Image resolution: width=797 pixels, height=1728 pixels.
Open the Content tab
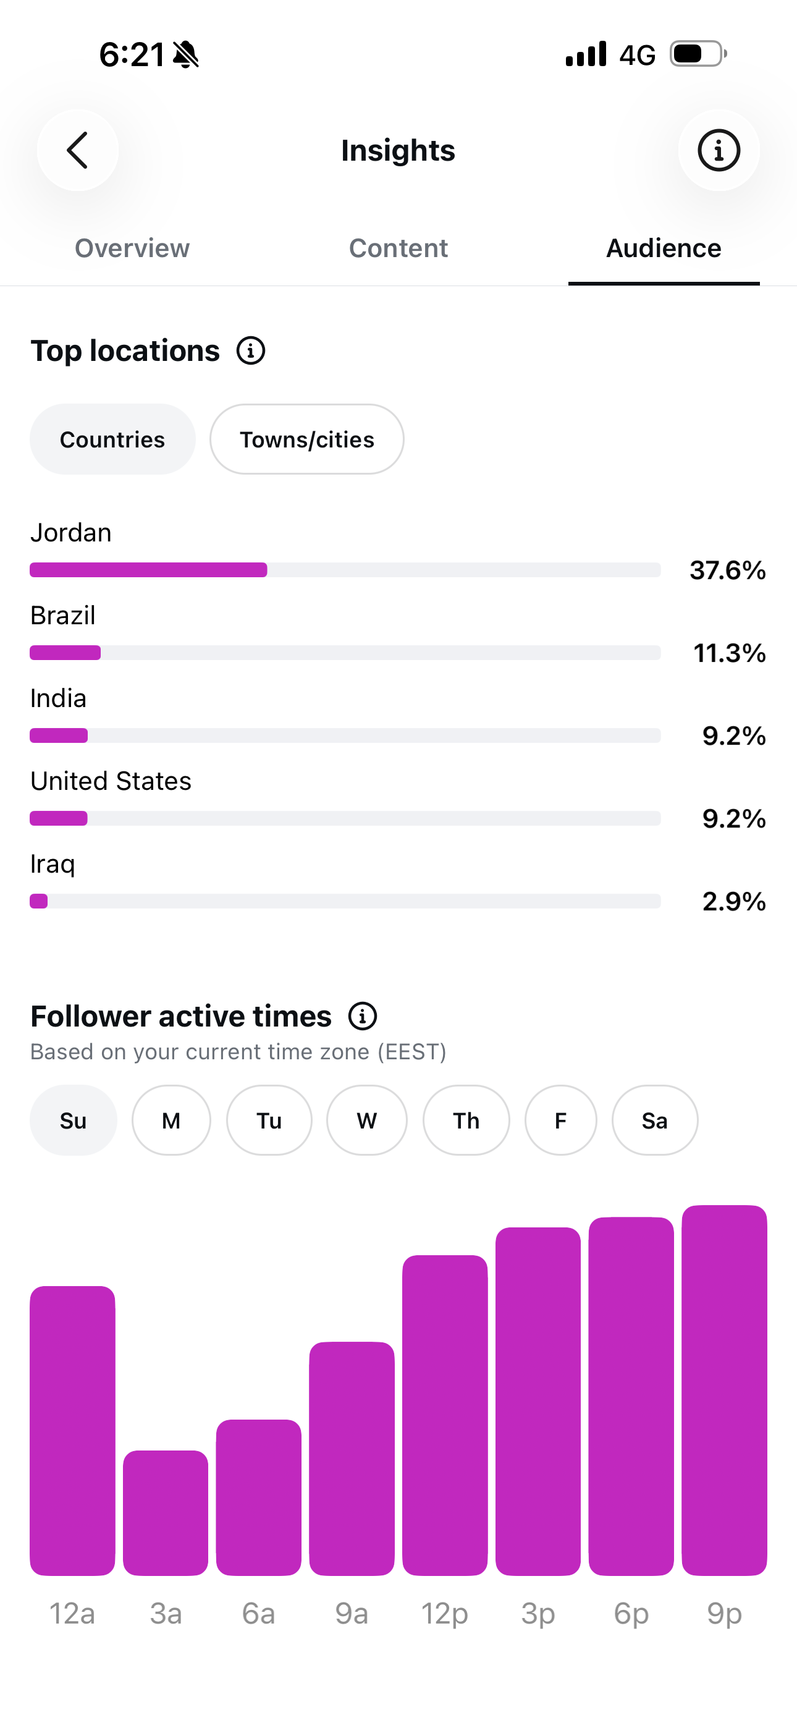[x=399, y=248]
